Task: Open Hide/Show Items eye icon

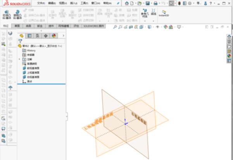Action: coord(157,27)
